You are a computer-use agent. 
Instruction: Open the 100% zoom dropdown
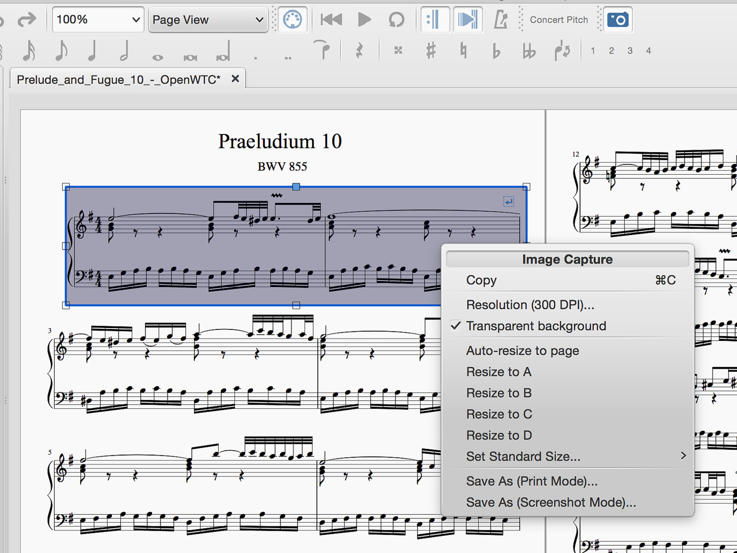[x=98, y=20]
